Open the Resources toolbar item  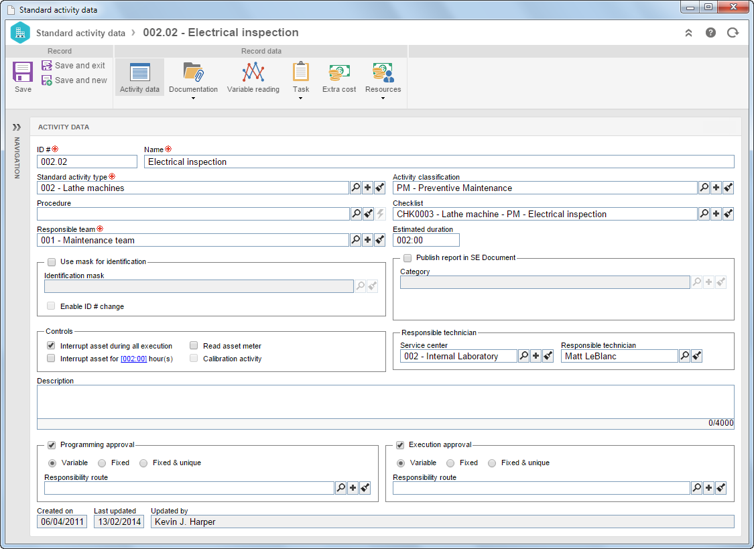[x=383, y=77]
